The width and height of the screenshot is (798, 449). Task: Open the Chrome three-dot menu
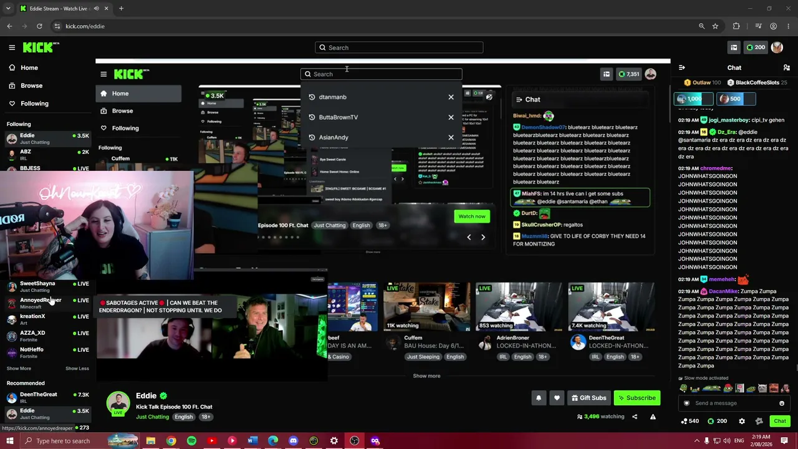coord(789,26)
